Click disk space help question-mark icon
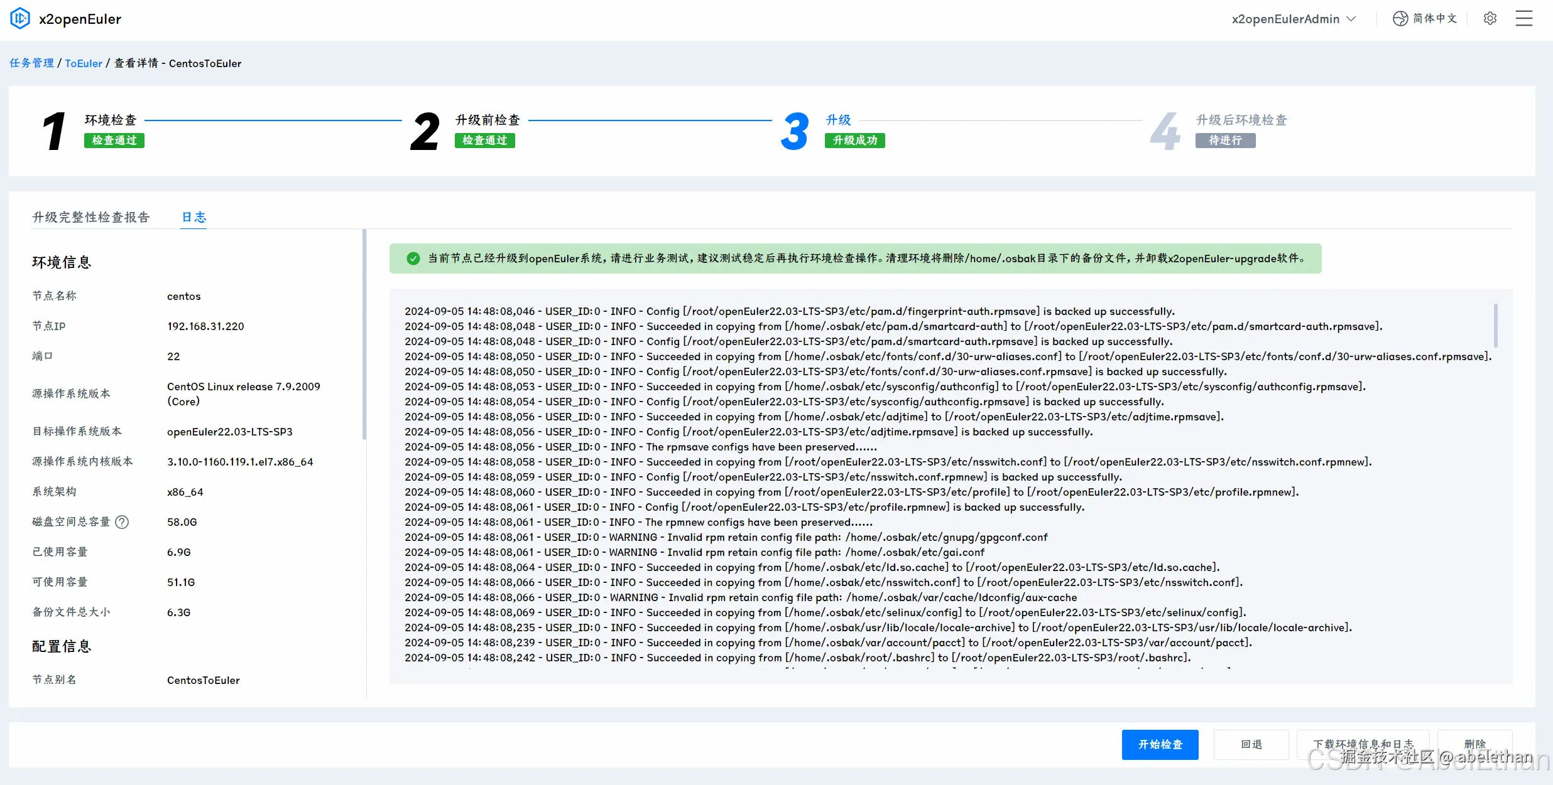1553x785 pixels. (123, 522)
